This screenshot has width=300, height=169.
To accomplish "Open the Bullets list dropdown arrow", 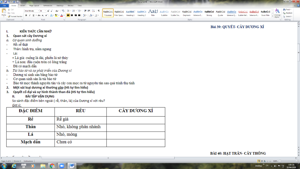I will (x=71, y=11).
